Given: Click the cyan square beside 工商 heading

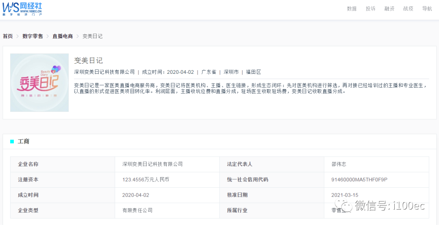Looking at the screenshot, I should (x=12, y=141).
